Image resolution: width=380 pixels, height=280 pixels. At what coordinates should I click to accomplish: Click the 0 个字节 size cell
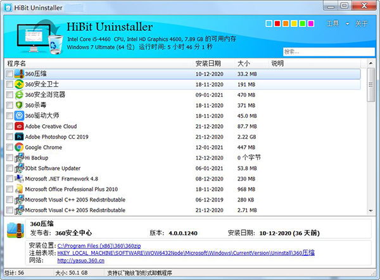[x=249, y=158]
